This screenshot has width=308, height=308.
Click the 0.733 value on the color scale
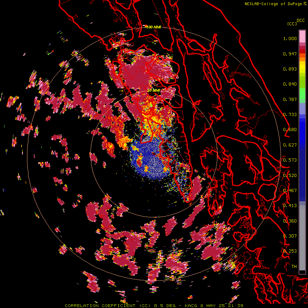290,115
